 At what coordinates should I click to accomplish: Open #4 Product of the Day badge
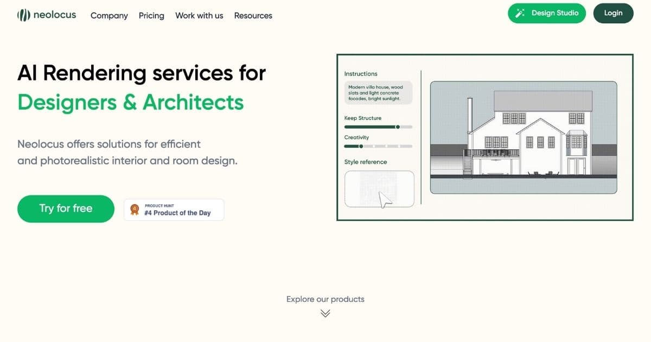[174, 210]
